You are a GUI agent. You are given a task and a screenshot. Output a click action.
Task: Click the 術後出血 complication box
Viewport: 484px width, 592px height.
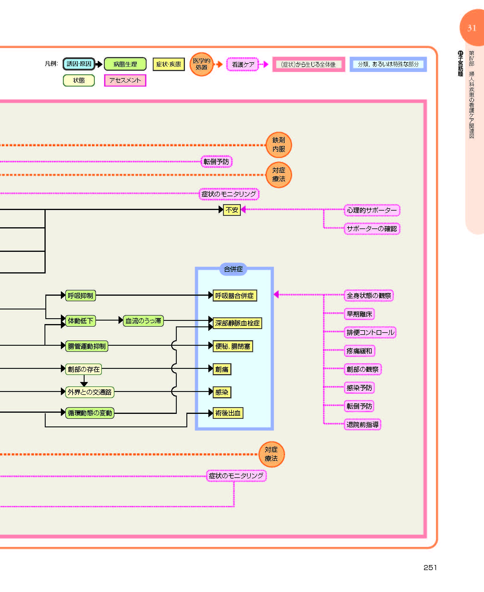[228, 413]
